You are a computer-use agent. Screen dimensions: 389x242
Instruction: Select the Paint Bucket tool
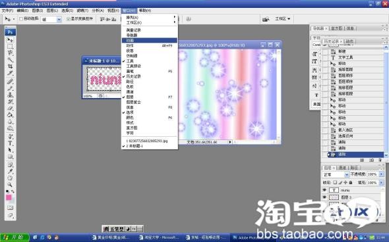coord(10,115)
